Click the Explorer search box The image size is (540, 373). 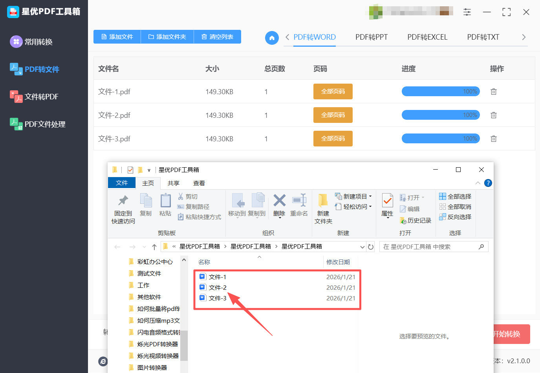(434, 247)
